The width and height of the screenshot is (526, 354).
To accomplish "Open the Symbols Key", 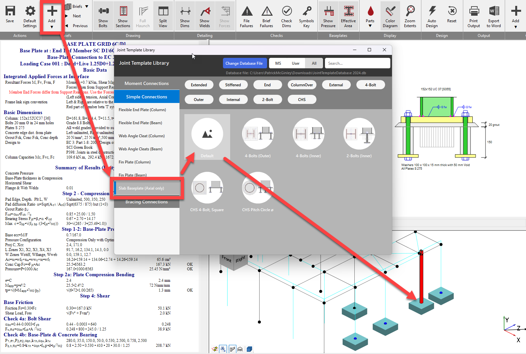I will coord(306,16).
